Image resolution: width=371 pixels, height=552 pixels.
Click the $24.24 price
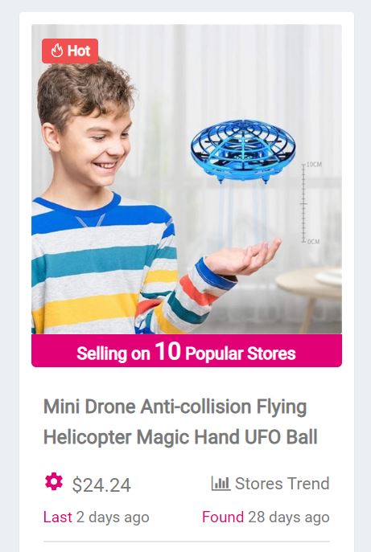(x=101, y=485)
